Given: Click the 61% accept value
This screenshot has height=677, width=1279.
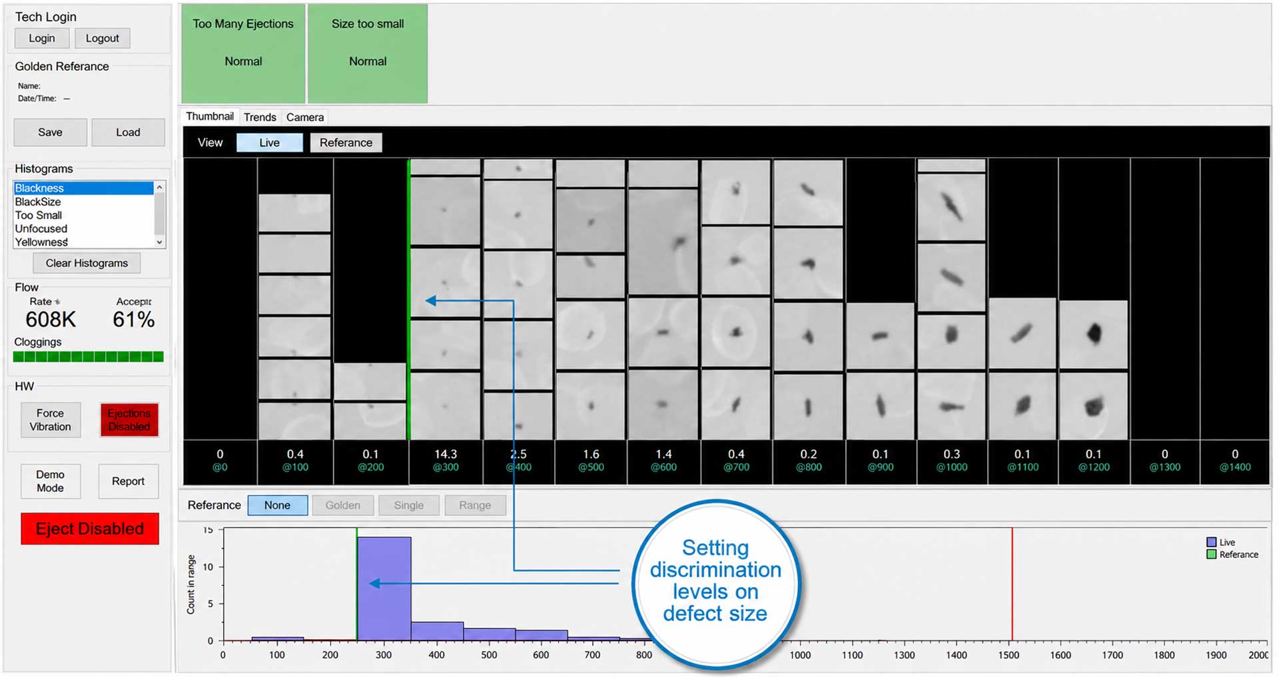Looking at the screenshot, I should 134,320.
